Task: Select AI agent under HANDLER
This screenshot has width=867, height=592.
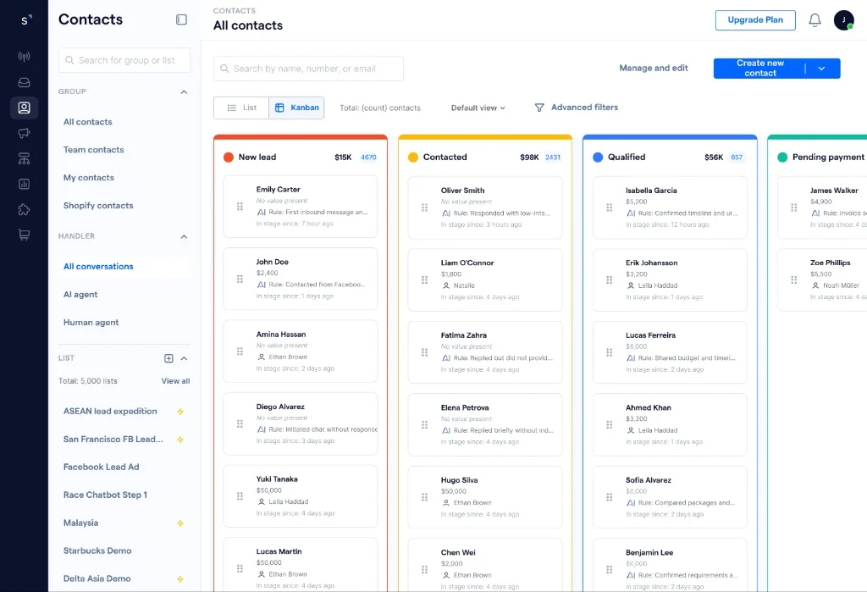Action: pyautogui.click(x=79, y=294)
